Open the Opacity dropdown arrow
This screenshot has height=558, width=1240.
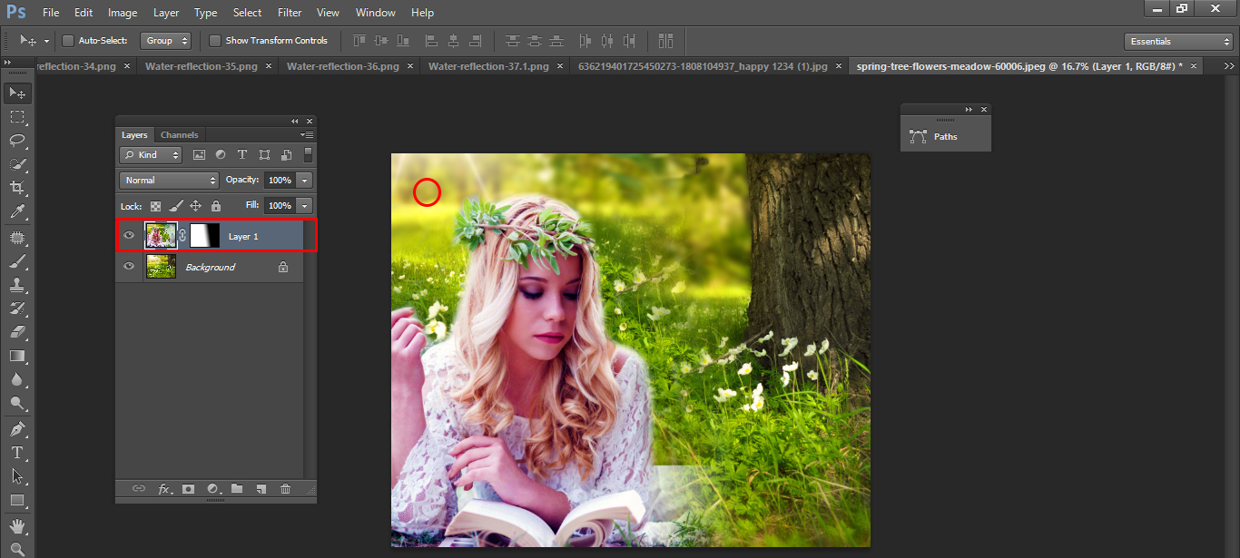pyautogui.click(x=306, y=180)
